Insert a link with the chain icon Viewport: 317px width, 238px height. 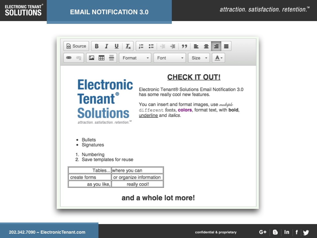[x=69, y=58]
